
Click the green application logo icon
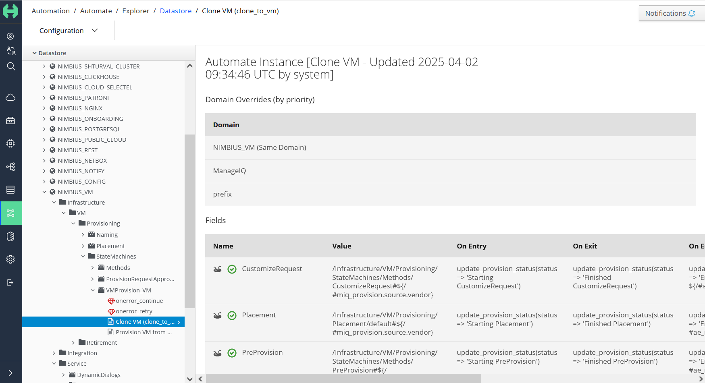(10, 11)
